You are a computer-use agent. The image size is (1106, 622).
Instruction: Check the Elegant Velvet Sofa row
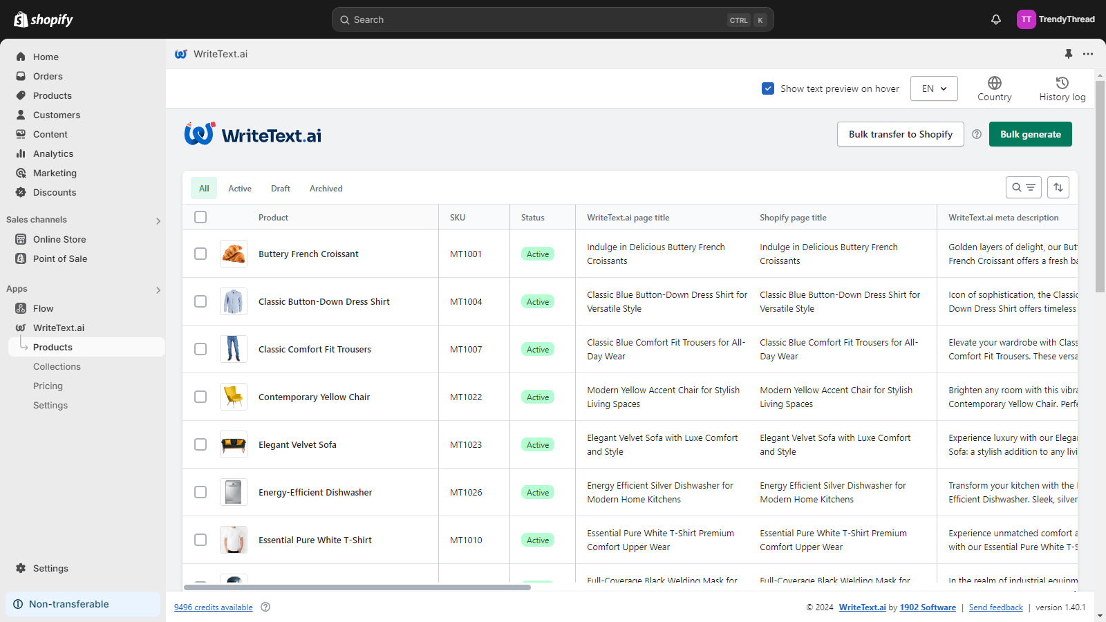click(x=200, y=444)
